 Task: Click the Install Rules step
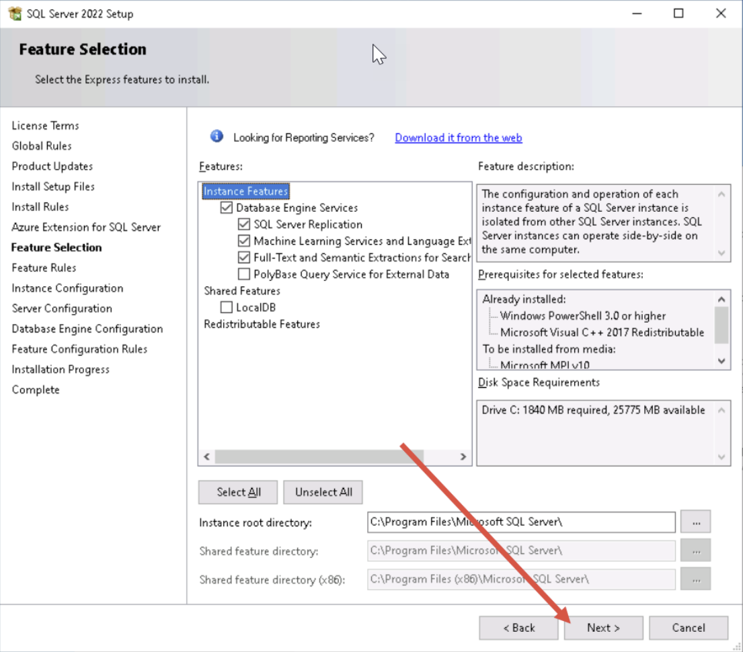coord(40,207)
